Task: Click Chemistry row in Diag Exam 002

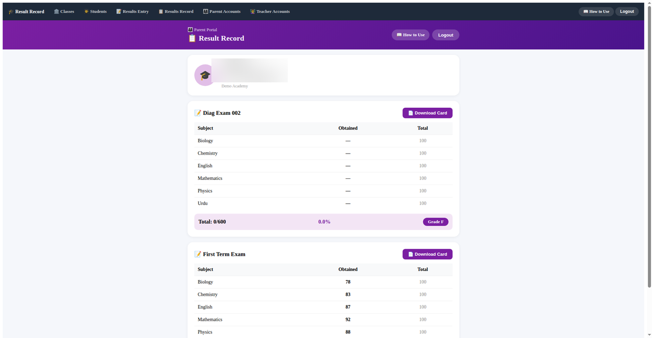Action: click(x=323, y=153)
